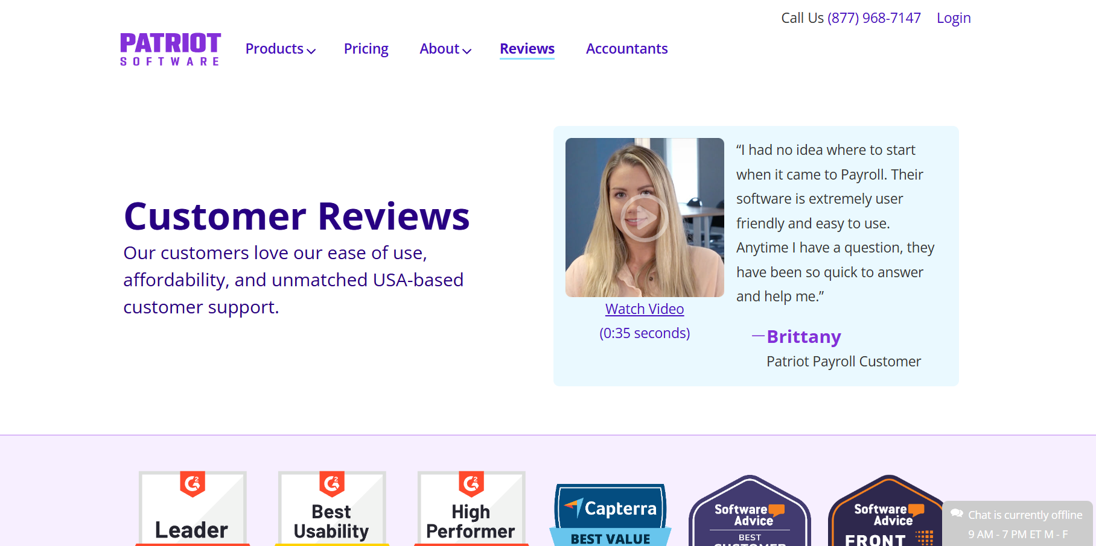
Task: Click Software Advice Best Customer badge
Action: coord(750,510)
